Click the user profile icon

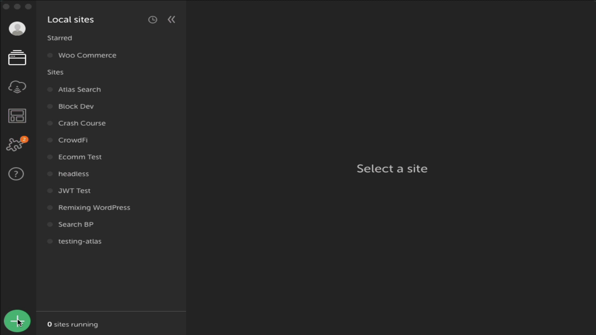17,29
